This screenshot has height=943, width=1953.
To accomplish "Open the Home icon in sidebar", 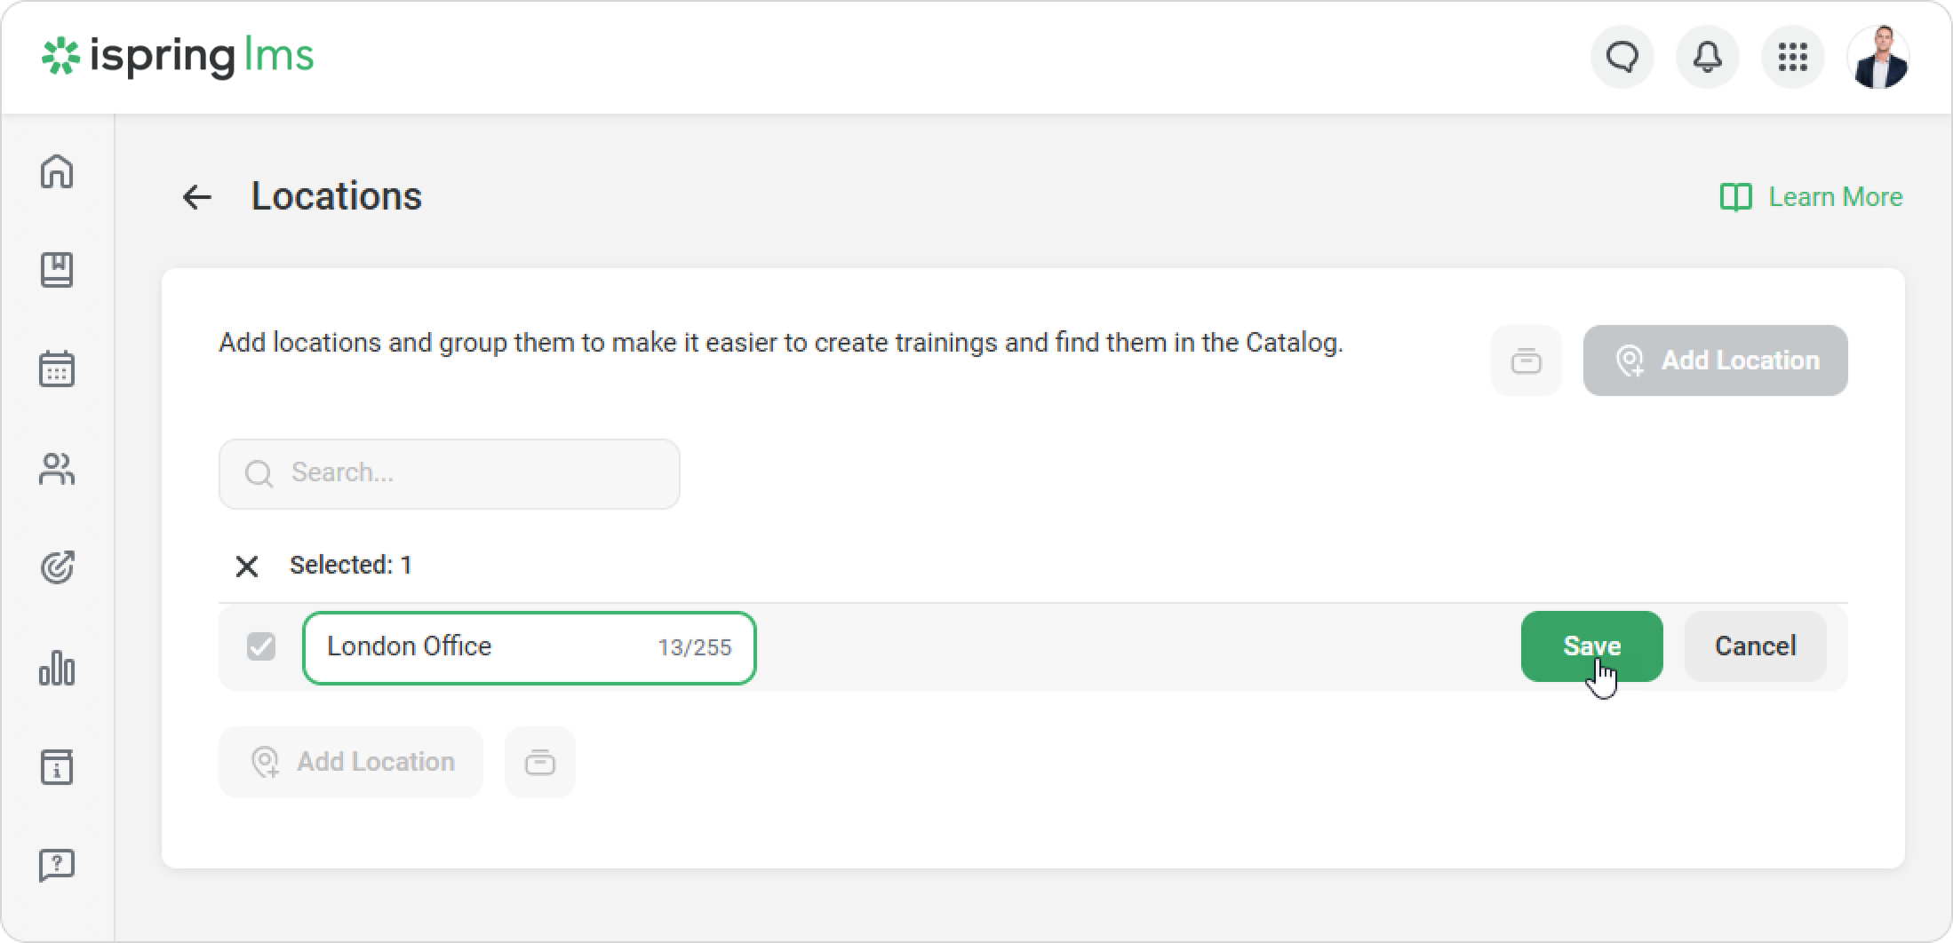I will coord(57,171).
